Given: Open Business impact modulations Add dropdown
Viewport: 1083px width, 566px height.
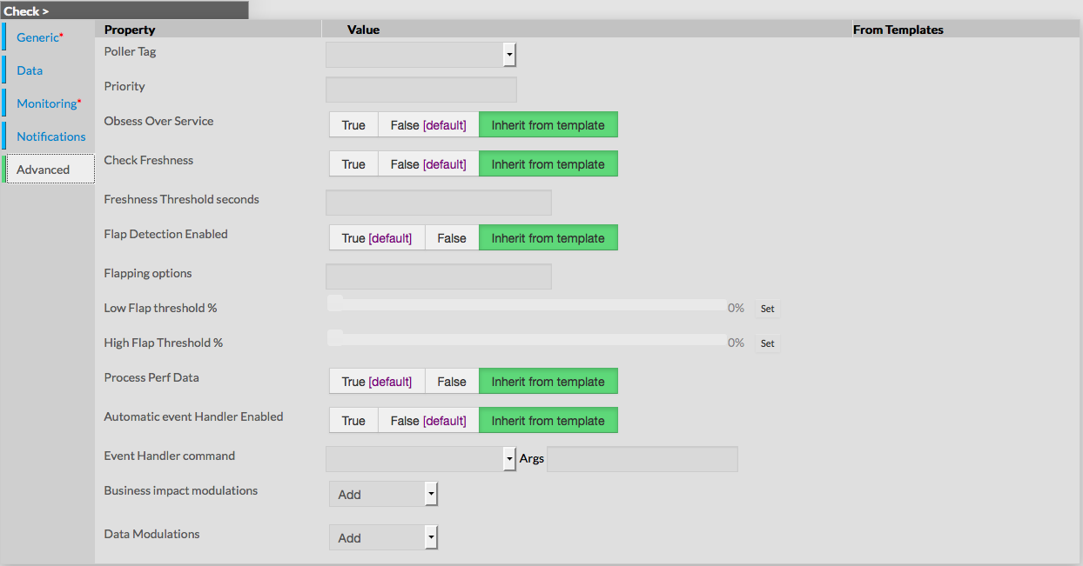Looking at the screenshot, I should 430,494.
